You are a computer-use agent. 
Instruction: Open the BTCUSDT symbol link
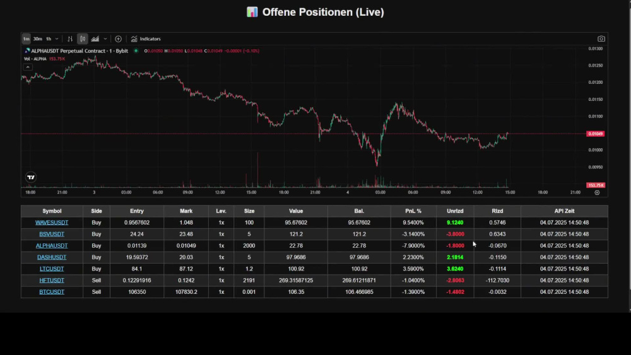click(x=52, y=293)
